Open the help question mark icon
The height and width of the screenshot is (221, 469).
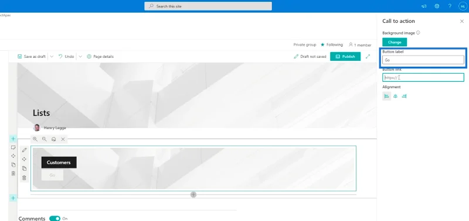pos(450,6)
